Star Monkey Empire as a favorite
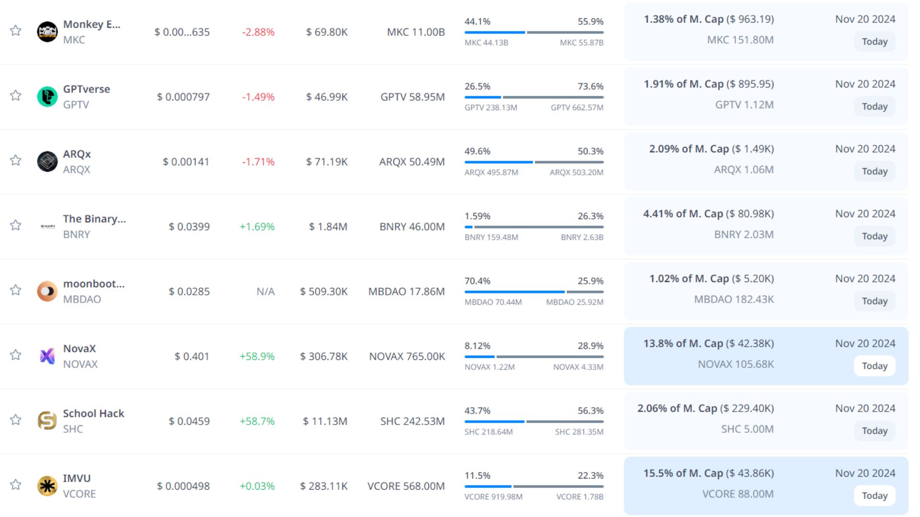This screenshot has width=920, height=517. pyautogui.click(x=16, y=31)
